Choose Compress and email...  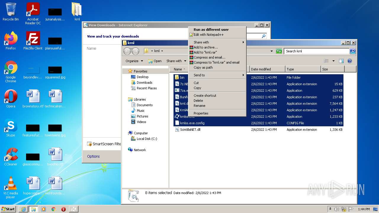[x=217, y=57]
